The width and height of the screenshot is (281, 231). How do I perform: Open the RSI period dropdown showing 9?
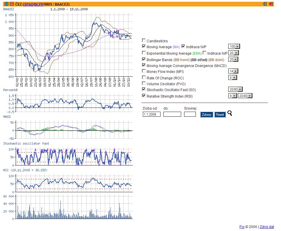coord(233,96)
